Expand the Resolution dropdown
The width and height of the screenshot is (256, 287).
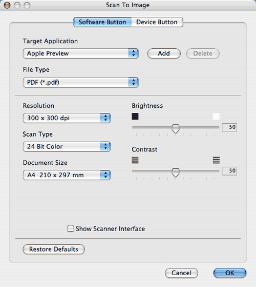pyautogui.click(x=67, y=118)
